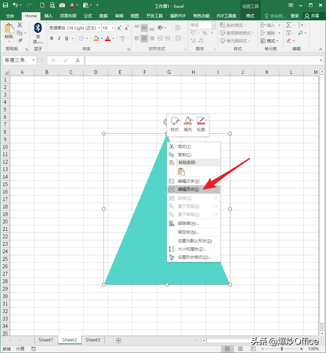Click the Share button
Viewport: 326px width, 353px height.
point(312,16)
